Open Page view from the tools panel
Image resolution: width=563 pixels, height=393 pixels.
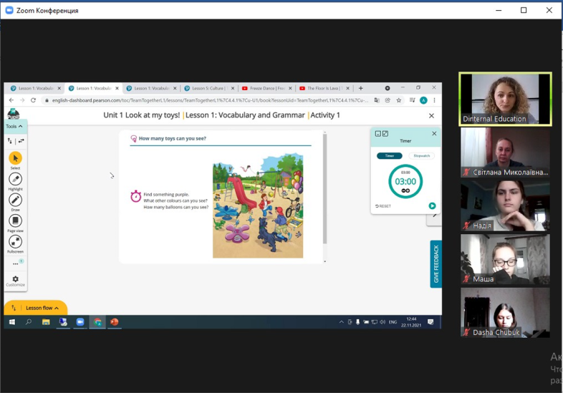tap(15, 220)
